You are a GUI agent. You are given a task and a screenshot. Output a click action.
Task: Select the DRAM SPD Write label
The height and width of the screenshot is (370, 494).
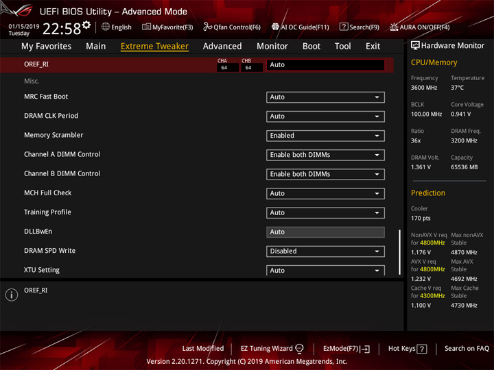pyautogui.click(x=50, y=251)
